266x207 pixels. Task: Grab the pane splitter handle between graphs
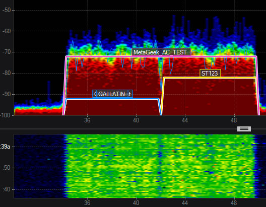point(244,129)
